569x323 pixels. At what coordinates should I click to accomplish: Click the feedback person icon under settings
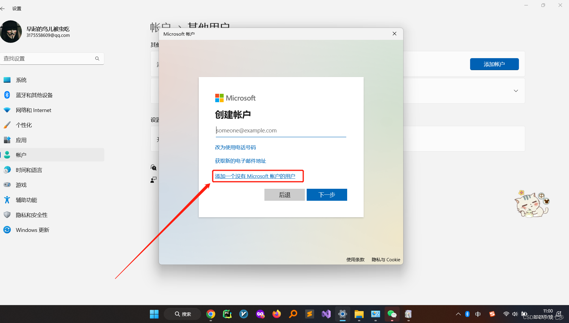click(x=153, y=180)
